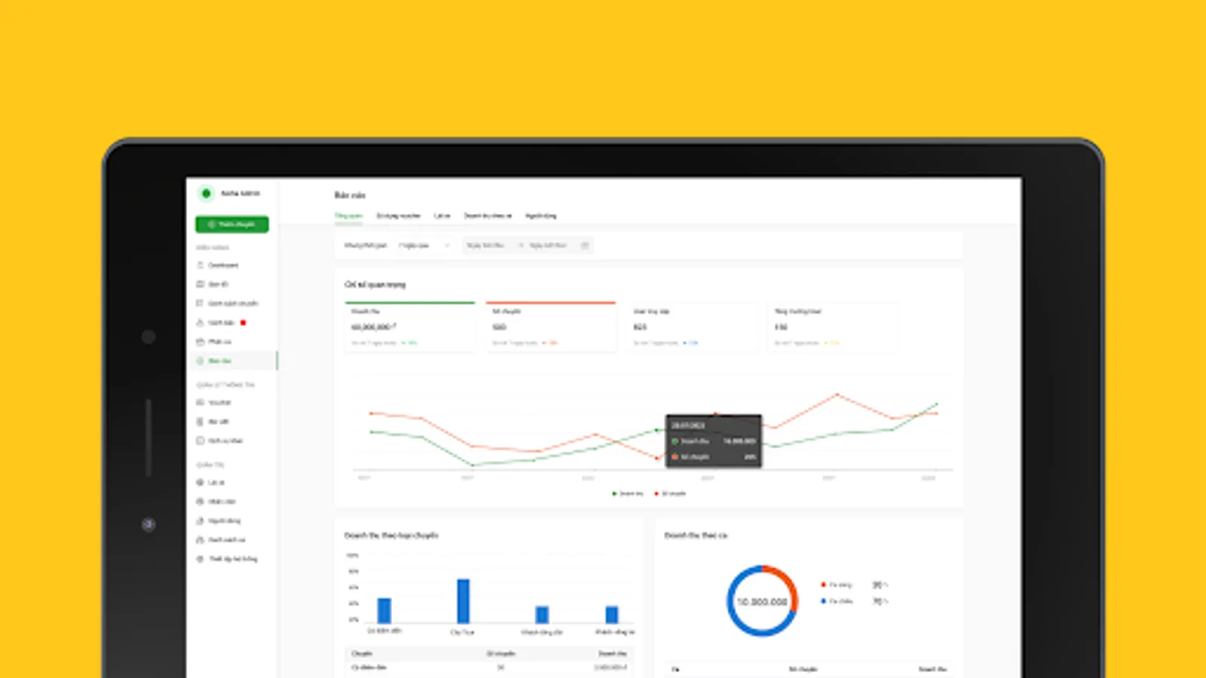Open the sidebar item with the red notification dot
This screenshot has width=1206, height=678.
tap(222, 322)
